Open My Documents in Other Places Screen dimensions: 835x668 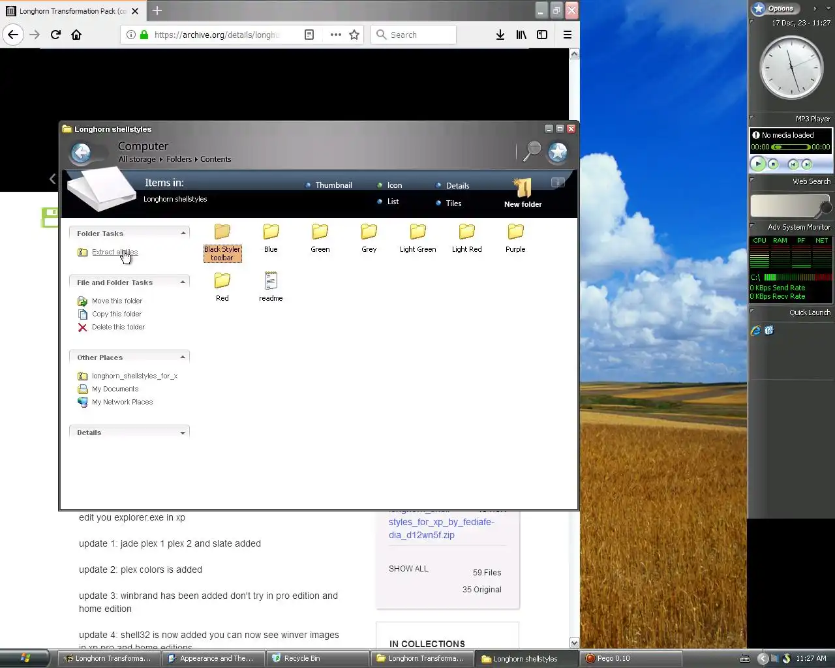[x=115, y=389]
